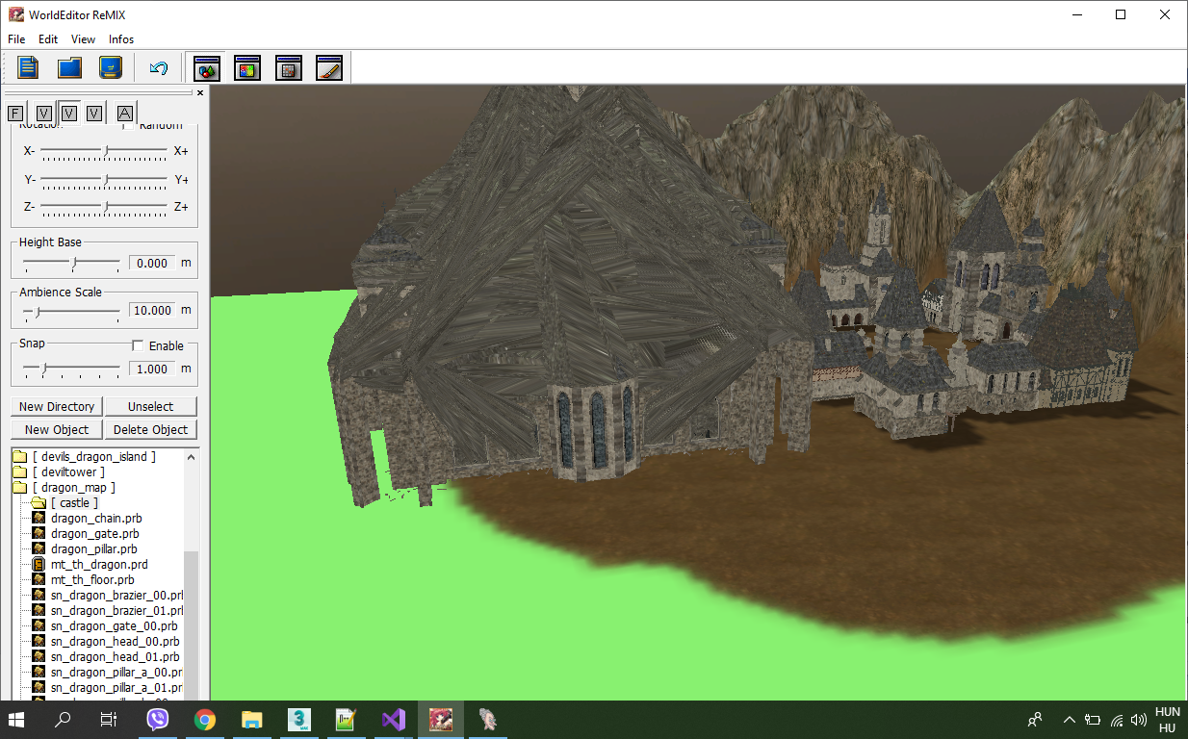Close the left side panel
The width and height of the screenshot is (1188, 739).
pos(200,93)
